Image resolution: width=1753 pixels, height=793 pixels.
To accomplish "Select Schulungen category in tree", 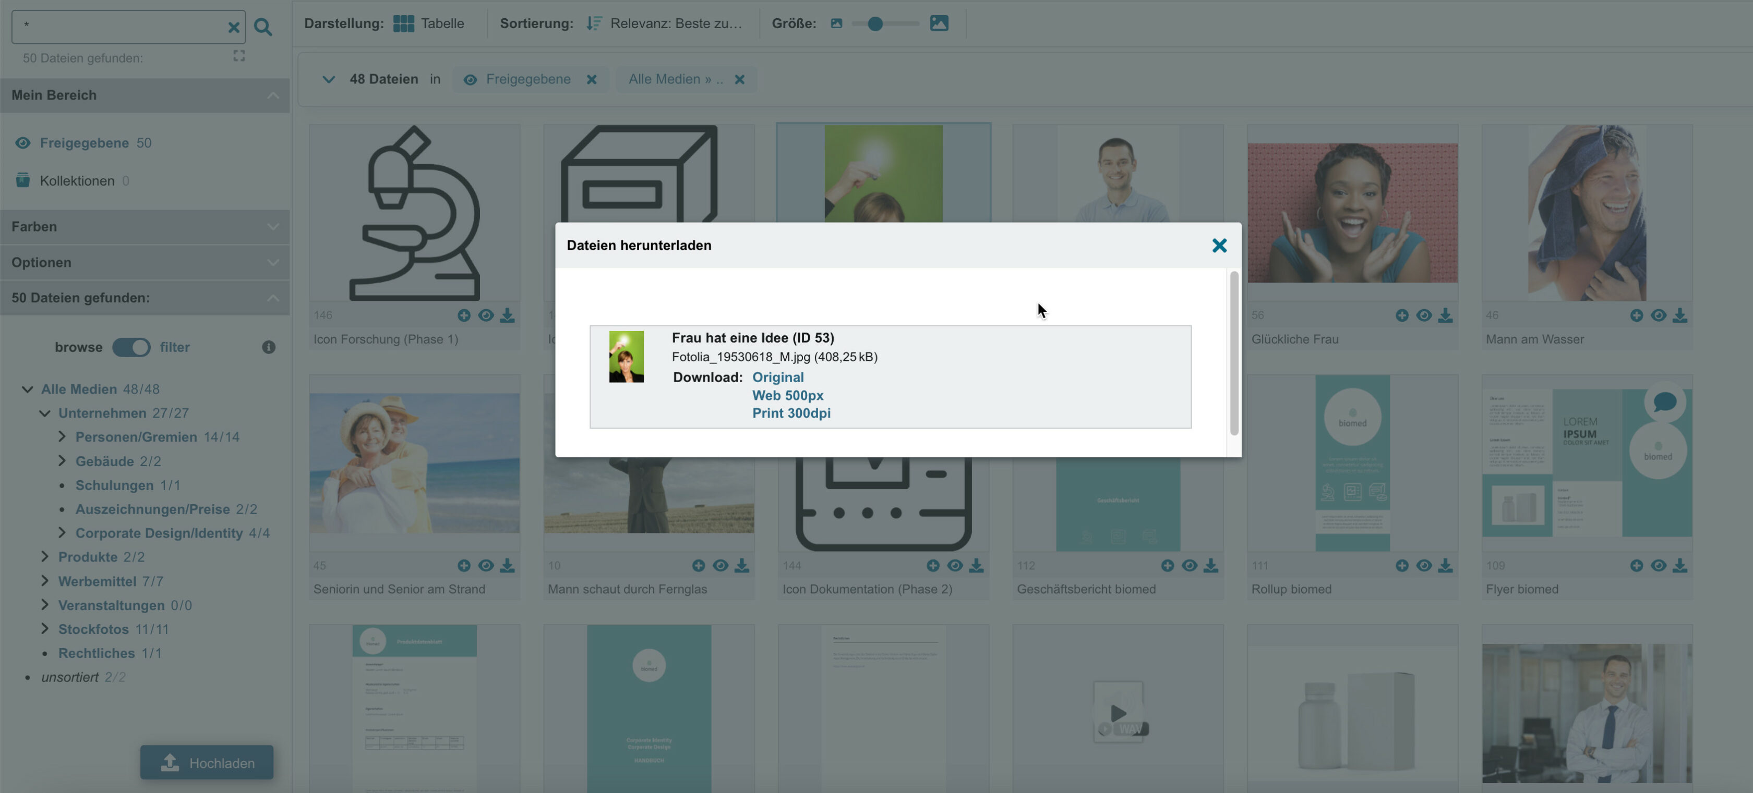I will (x=114, y=485).
